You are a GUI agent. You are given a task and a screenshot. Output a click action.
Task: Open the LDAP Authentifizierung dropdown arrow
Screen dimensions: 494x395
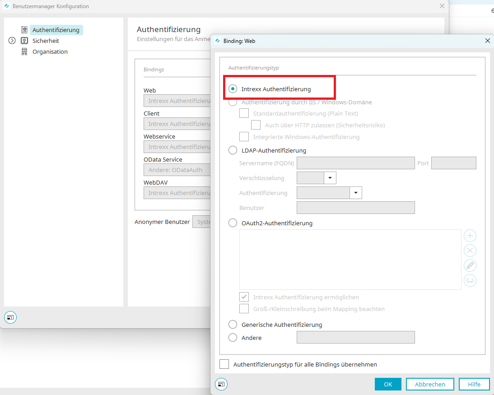tap(356, 193)
